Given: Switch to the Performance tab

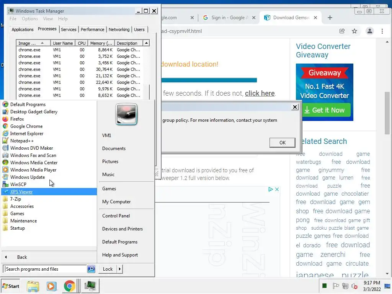Looking at the screenshot, I should [x=92, y=29].
